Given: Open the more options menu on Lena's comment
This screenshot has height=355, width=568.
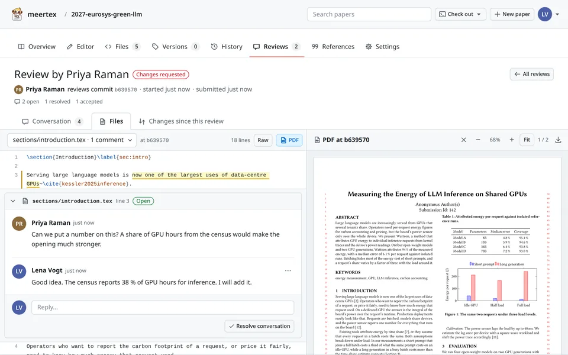Looking at the screenshot, I should (x=288, y=270).
